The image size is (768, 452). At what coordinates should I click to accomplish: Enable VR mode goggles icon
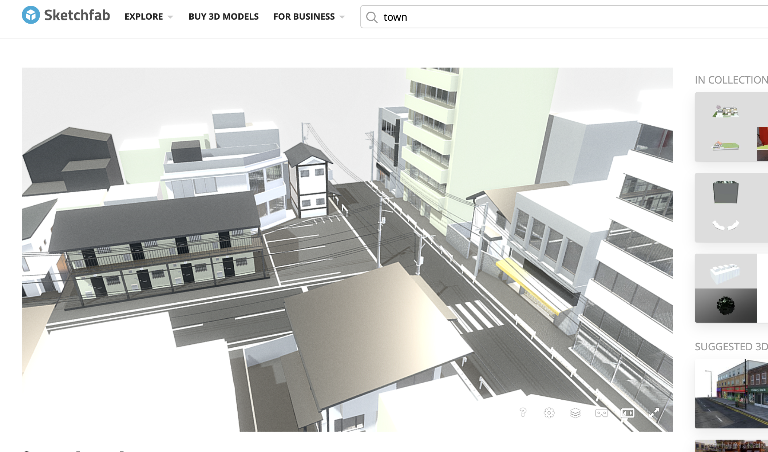click(602, 413)
